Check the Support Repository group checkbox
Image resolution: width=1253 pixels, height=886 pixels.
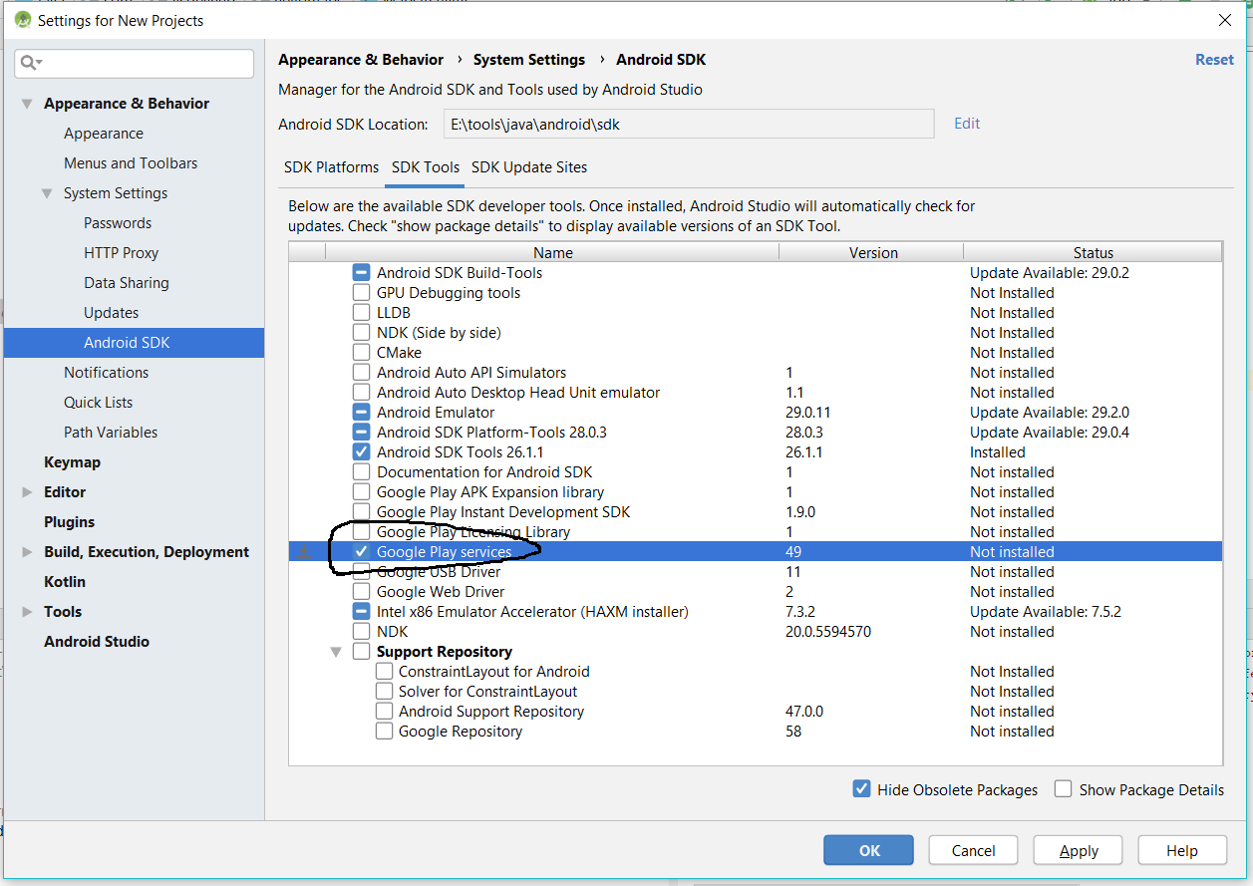[361, 651]
